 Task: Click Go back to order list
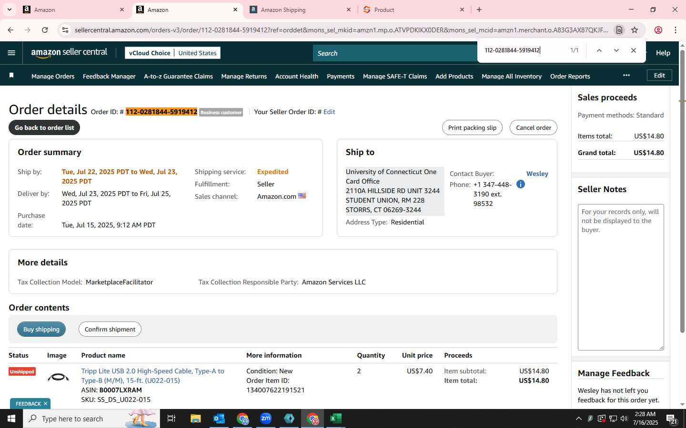pyautogui.click(x=44, y=127)
